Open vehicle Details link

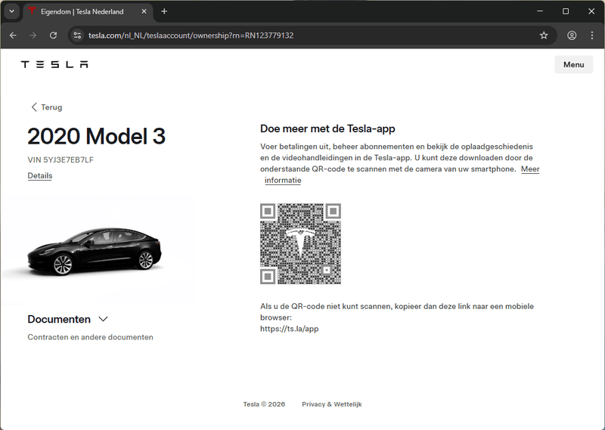40,175
